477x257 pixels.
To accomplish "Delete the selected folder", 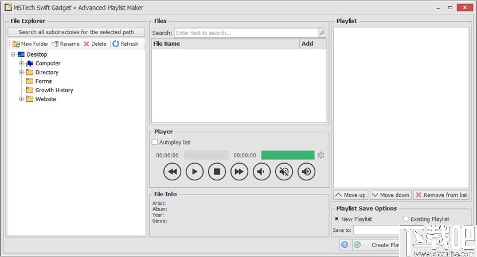I will 95,44.
